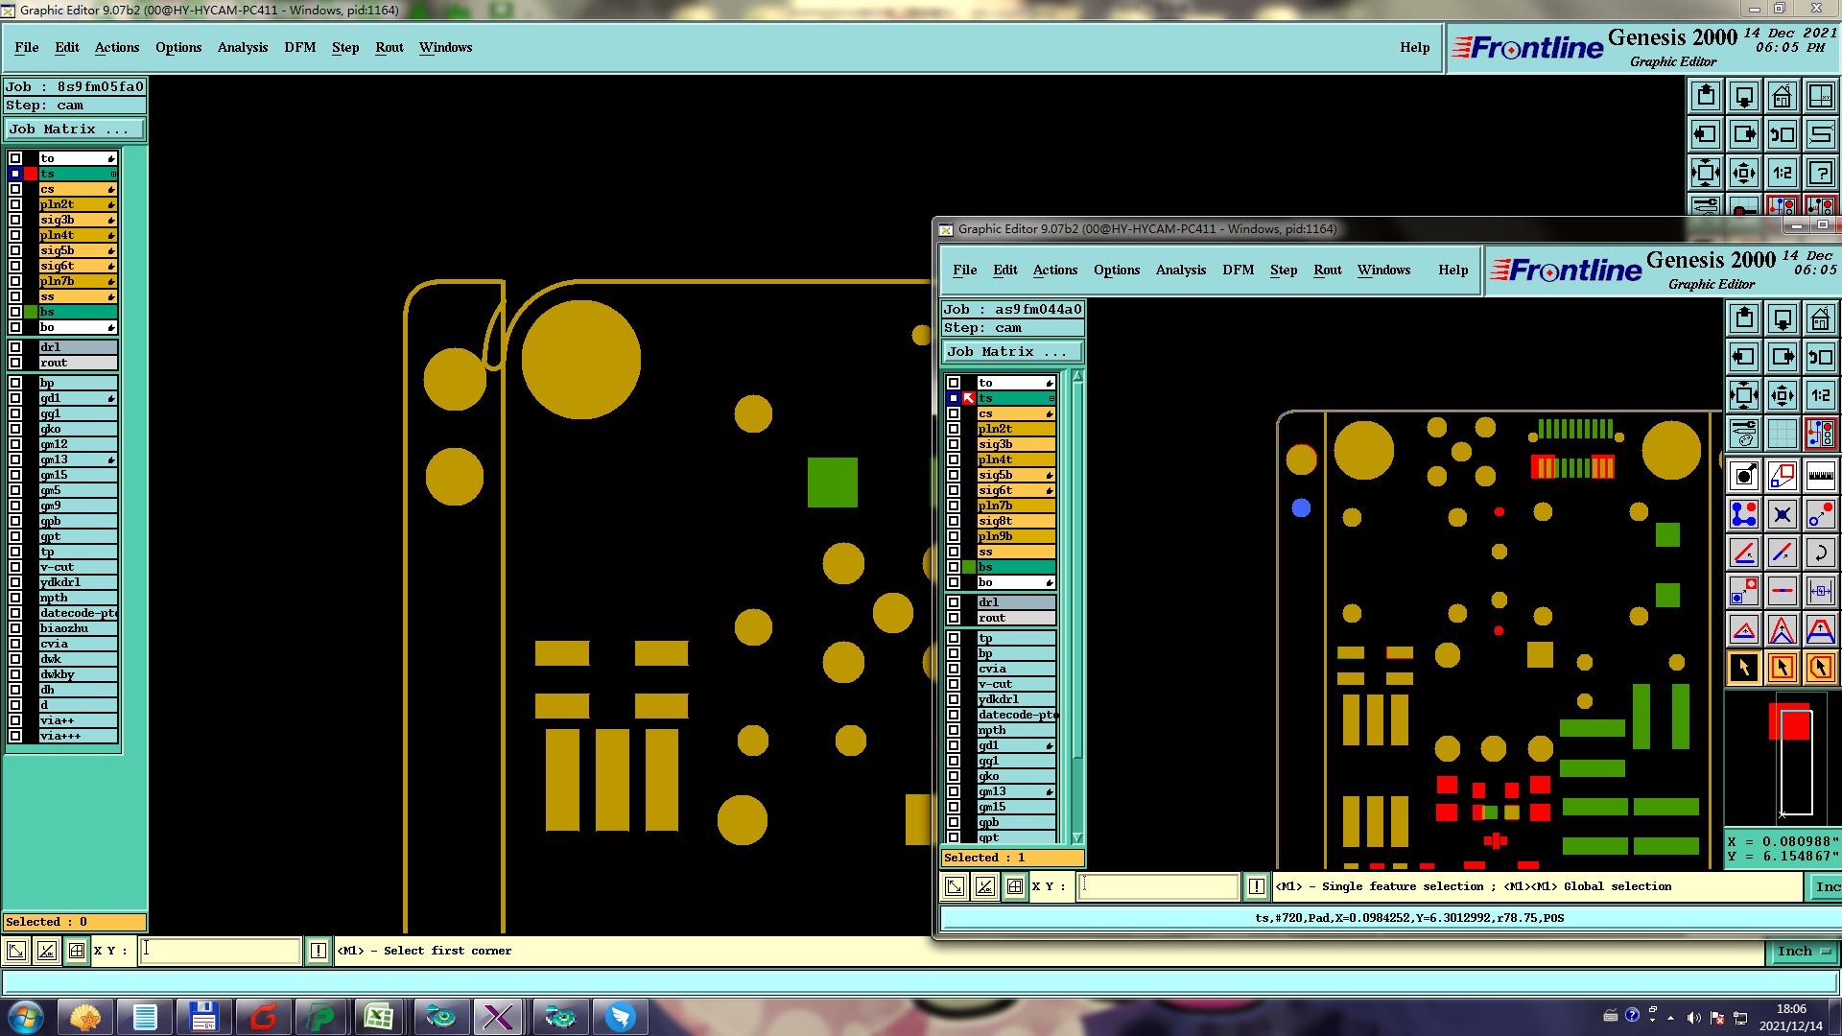Click the pan up icon in front window

pyautogui.click(x=1744, y=318)
